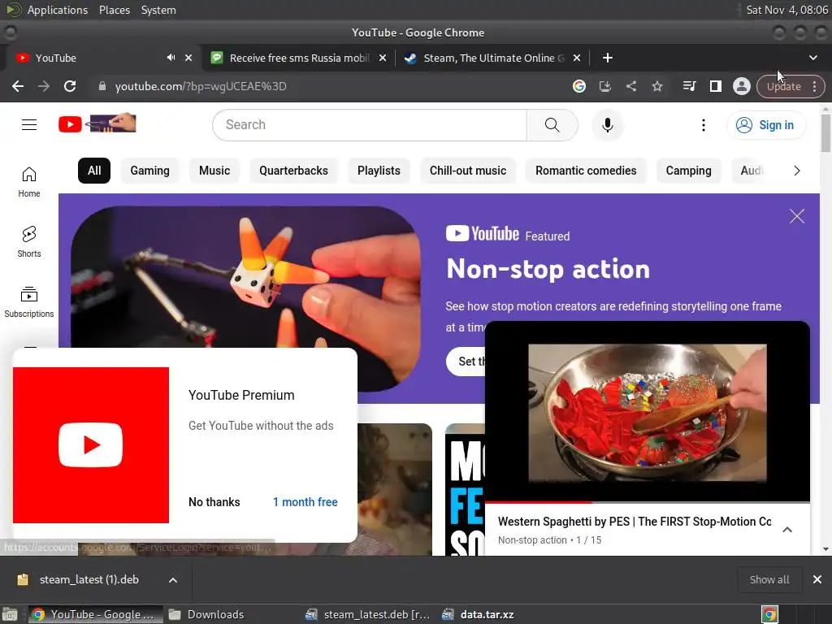Dismiss the featured banner with X
Viewport: 832px width, 624px height.
pos(796,216)
